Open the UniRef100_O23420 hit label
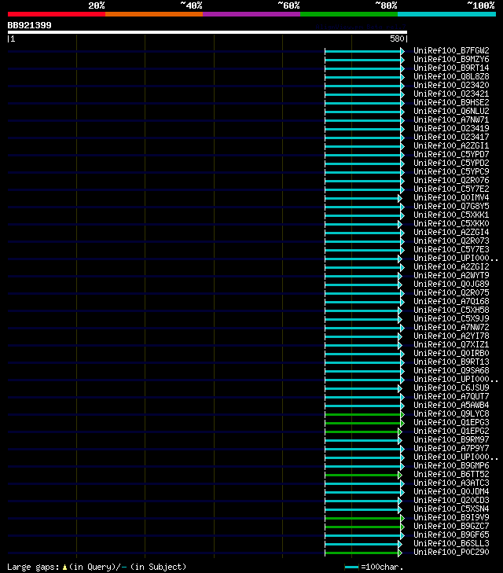 [451, 85]
